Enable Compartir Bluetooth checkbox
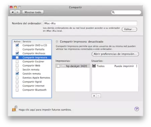 (x=17, y=90)
